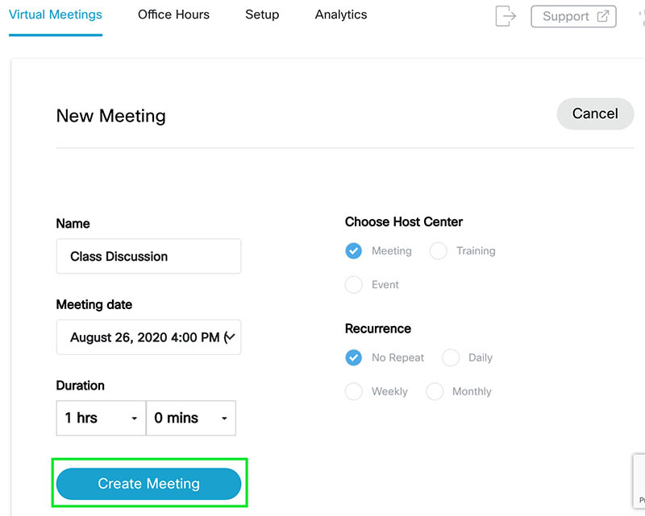Choose Weekly recurrence

[353, 391]
